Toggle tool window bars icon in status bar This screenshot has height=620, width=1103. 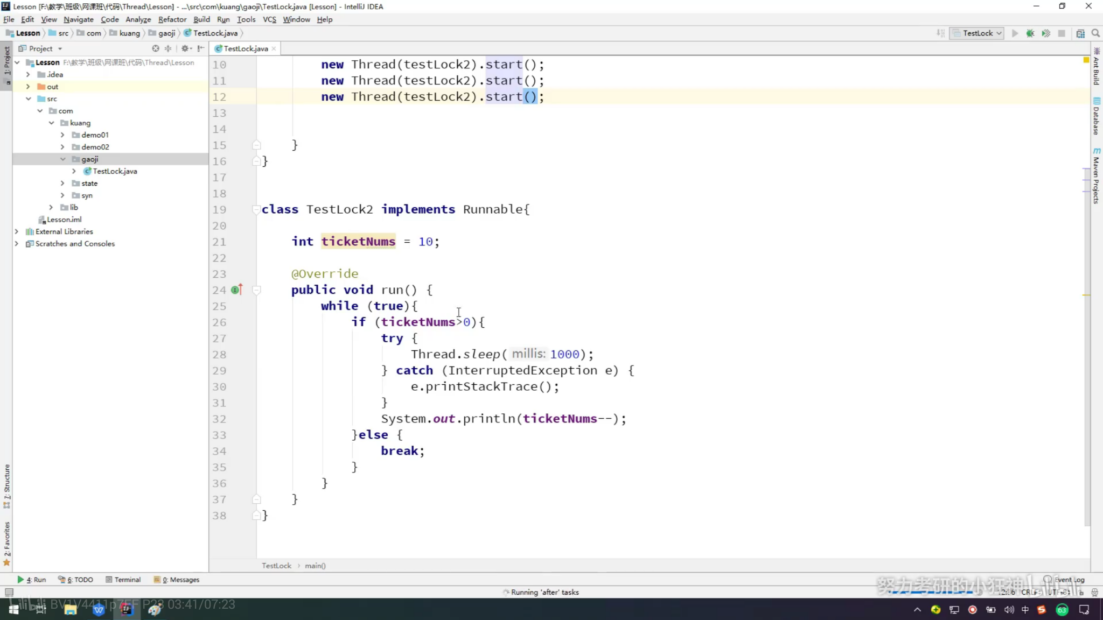point(9,592)
